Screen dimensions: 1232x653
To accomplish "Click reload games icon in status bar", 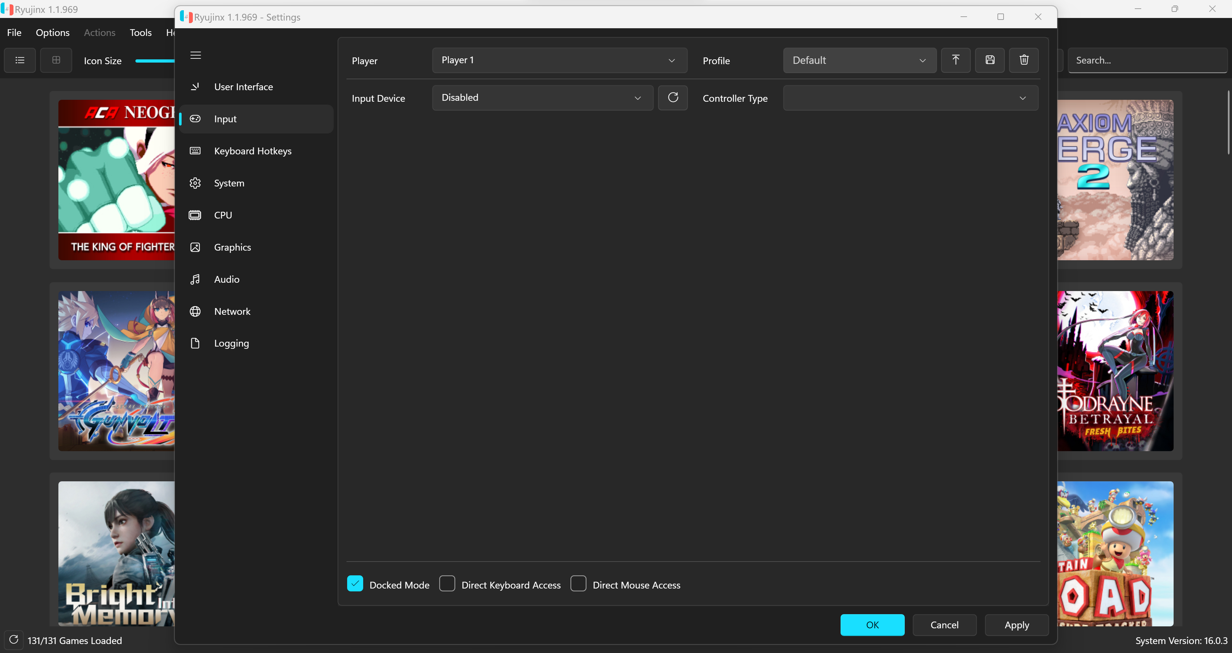I will click(x=13, y=640).
